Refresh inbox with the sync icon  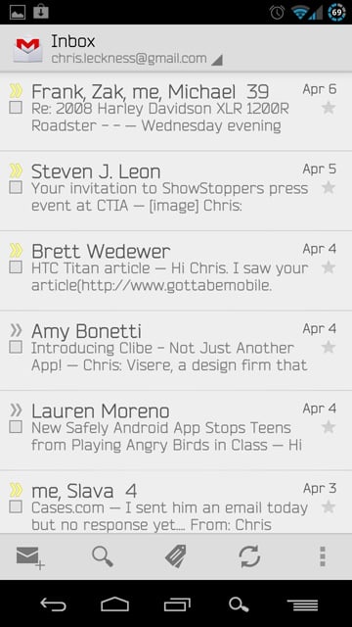[x=249, y=556]
